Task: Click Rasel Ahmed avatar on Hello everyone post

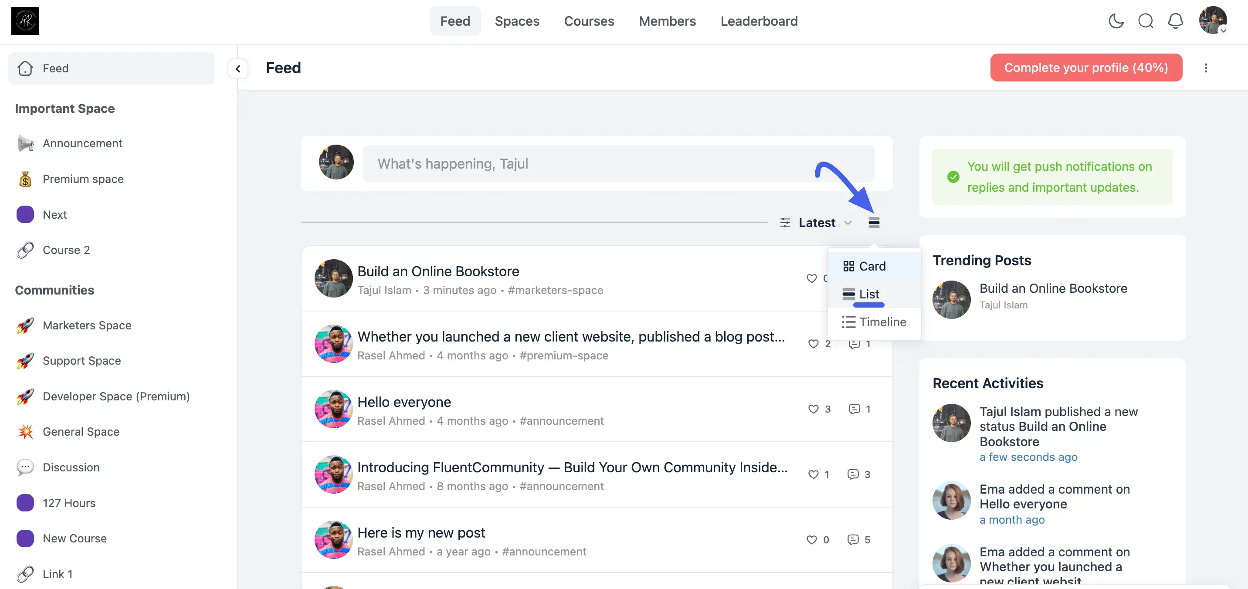Action: 333,409
